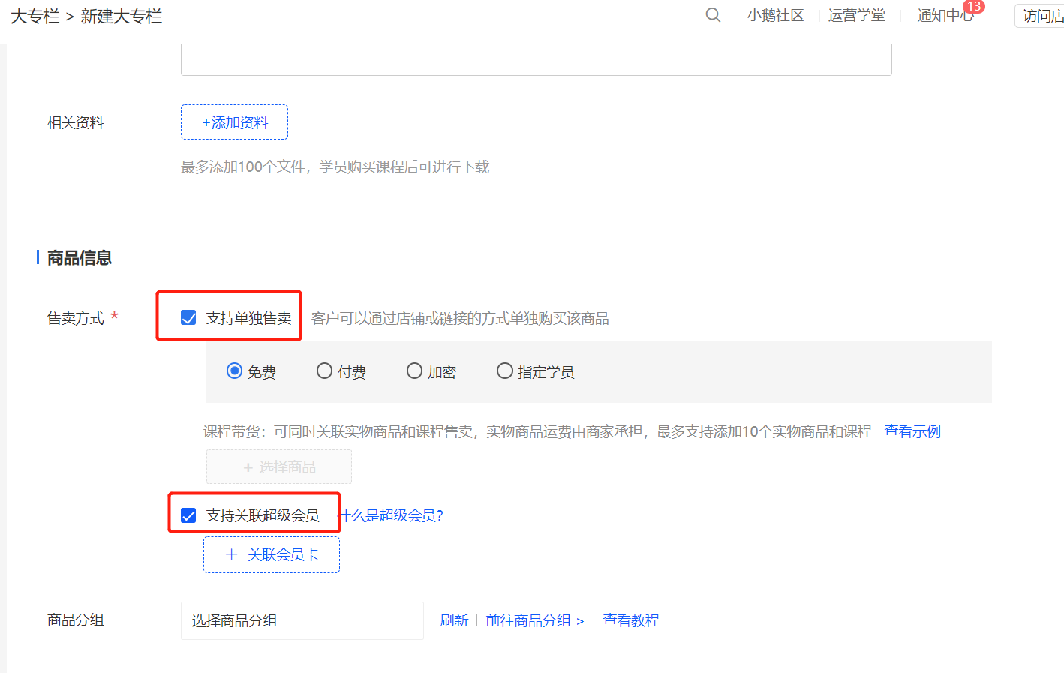
Task: Click +添加资料 to add materials
Action: 234,122
